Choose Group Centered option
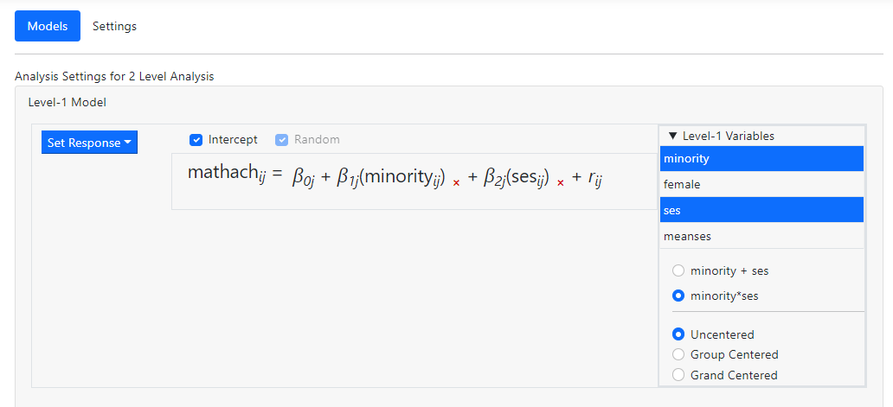 click(x=678, y=354)
